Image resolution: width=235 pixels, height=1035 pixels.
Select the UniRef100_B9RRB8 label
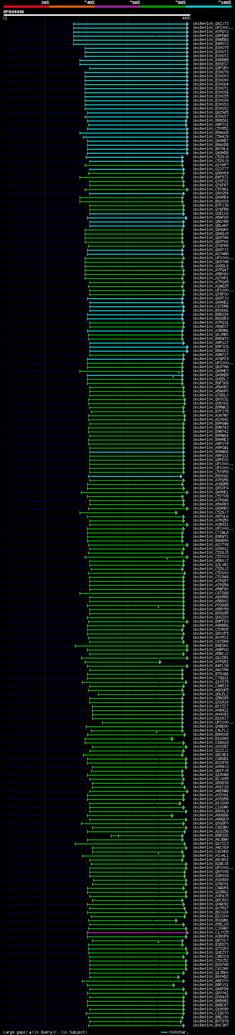211,60
